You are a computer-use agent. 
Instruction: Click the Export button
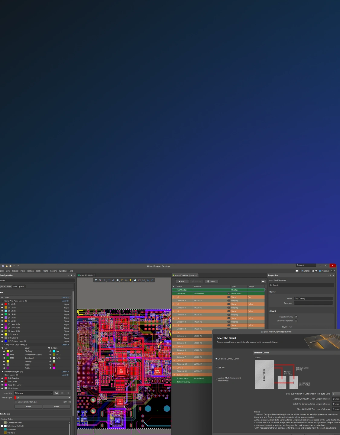click(x=57, y=407)
